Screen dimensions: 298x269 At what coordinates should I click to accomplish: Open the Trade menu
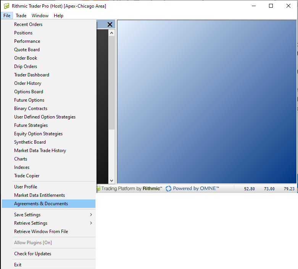click(21, 16)
